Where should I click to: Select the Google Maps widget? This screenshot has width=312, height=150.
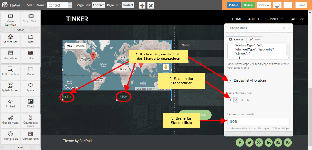pyautogui.click(x=10, y=120)
